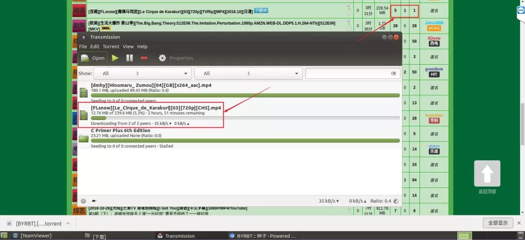525x240 pixels.
Task: Click the 下载中 badge on Karakuri row
Action: tap(261, 11)
